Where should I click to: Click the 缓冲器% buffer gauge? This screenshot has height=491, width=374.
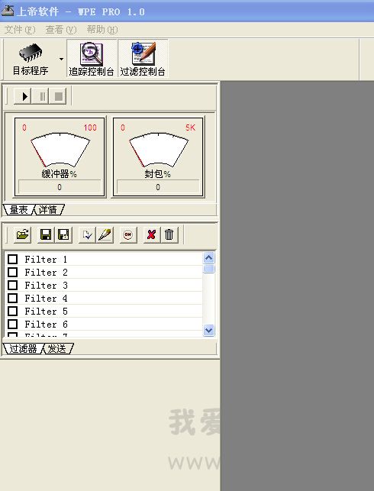(x=60, y=157)
